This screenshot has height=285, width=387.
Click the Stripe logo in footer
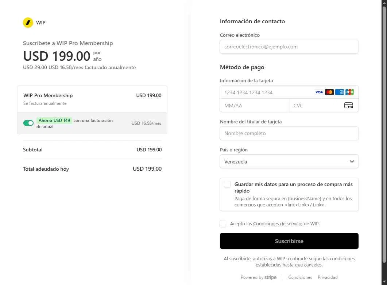270,277
